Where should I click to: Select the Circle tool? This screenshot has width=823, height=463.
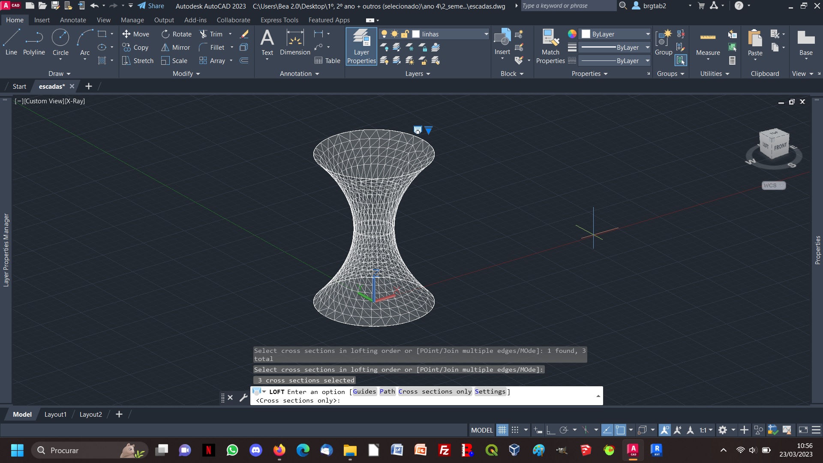pyautogui.click(x=60, y=42)
